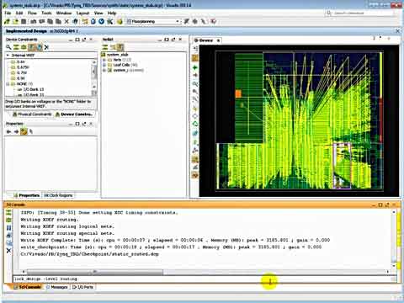
Task: Click the Tcl Console clear X icon
Action: (x=8, y=250)
